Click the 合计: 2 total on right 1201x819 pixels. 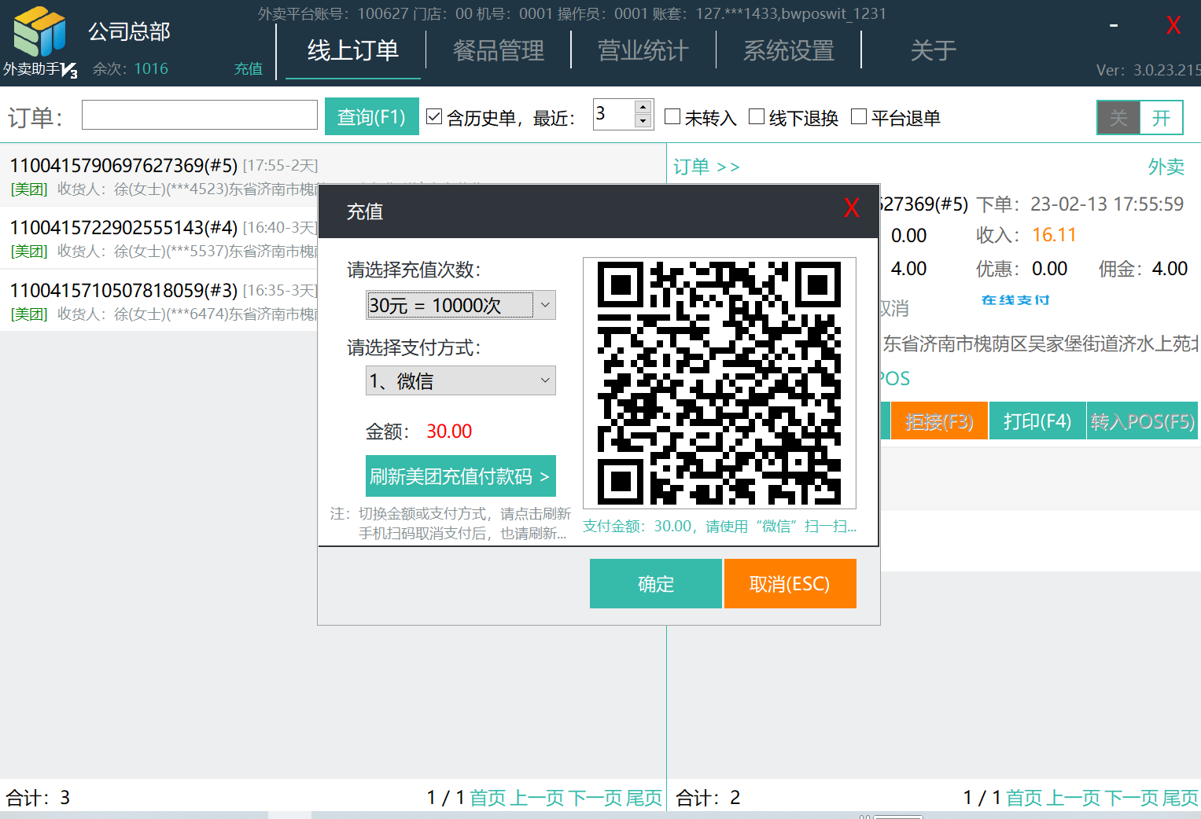(x=708, y=798)
